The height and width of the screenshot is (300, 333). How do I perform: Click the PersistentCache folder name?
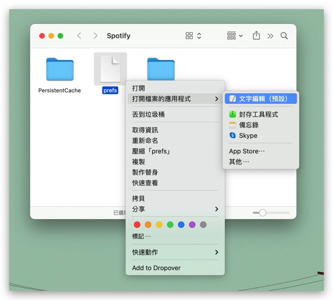click(60, 90)
